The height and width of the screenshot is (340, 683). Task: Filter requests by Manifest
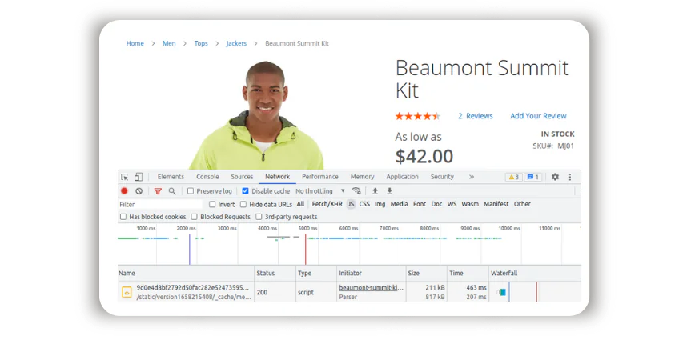click(x=496, y=204)
